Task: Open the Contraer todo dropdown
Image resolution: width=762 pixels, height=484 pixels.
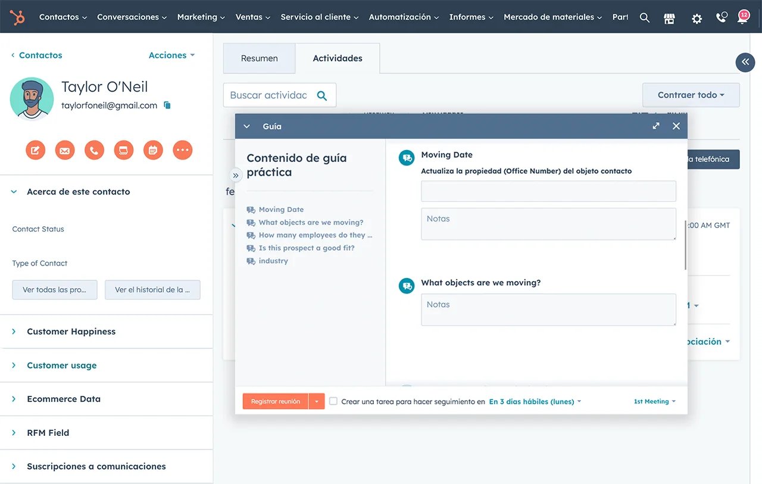Action: click(691, 95)
